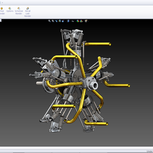Expand the Display Style dropdown arrow
The width and height of the screenshot is (153, 153).
(x=70, y=21)
